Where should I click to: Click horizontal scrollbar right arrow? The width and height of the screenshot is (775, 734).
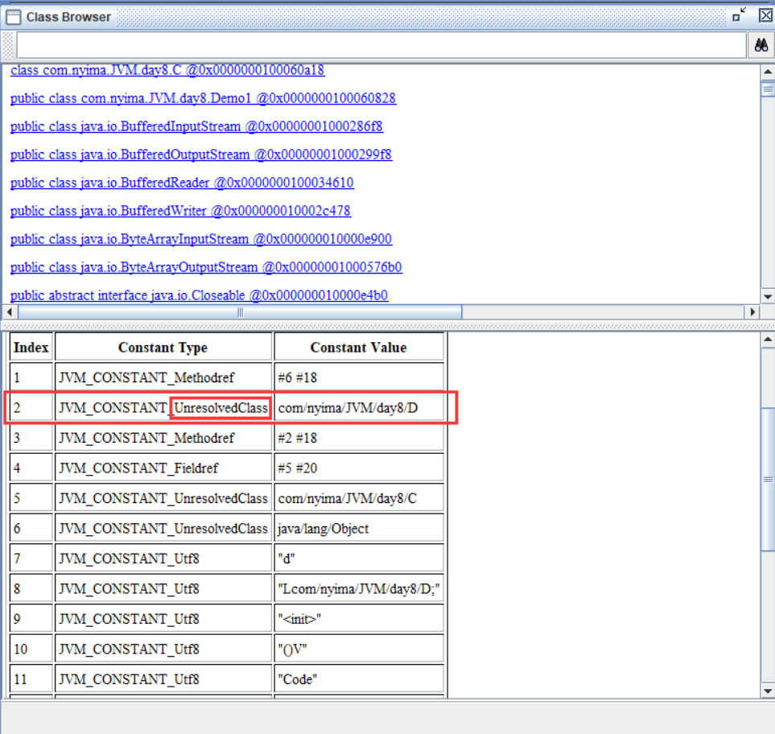pyautogui.click(x=752, y=312)
